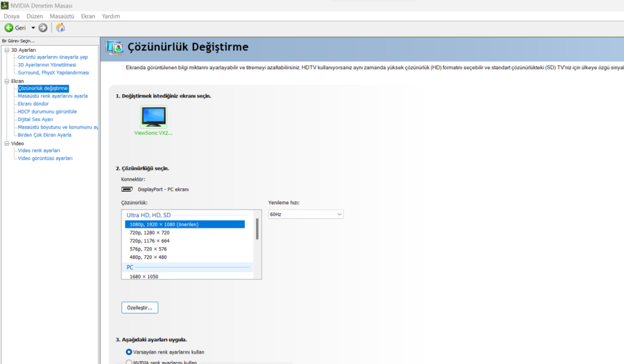Screen dimensions: 624x364
Task: Open Ekranı döndür page
Action: click(x=33, y=104)
